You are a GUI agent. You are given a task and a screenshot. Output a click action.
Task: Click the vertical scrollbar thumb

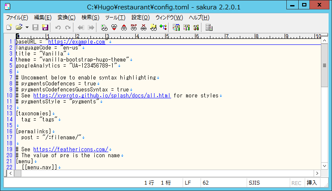click(324, 65)
